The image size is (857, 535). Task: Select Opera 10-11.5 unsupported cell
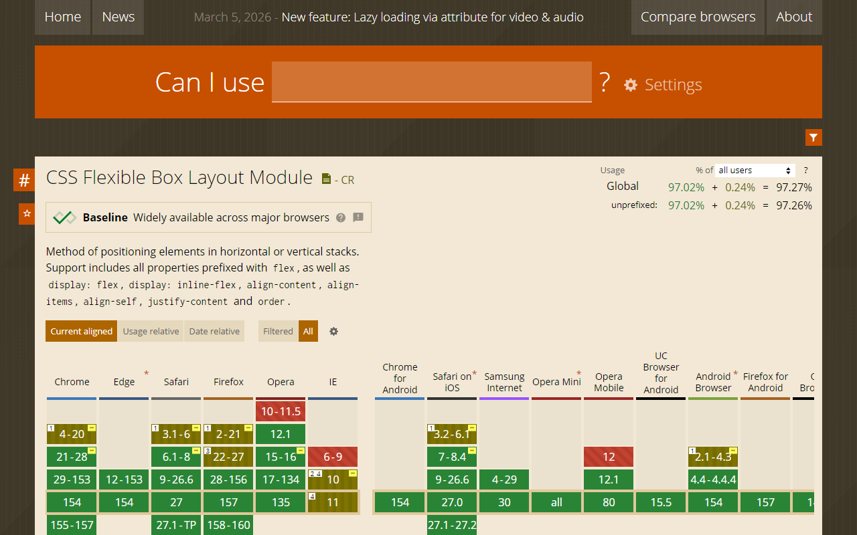click(281, 411)
